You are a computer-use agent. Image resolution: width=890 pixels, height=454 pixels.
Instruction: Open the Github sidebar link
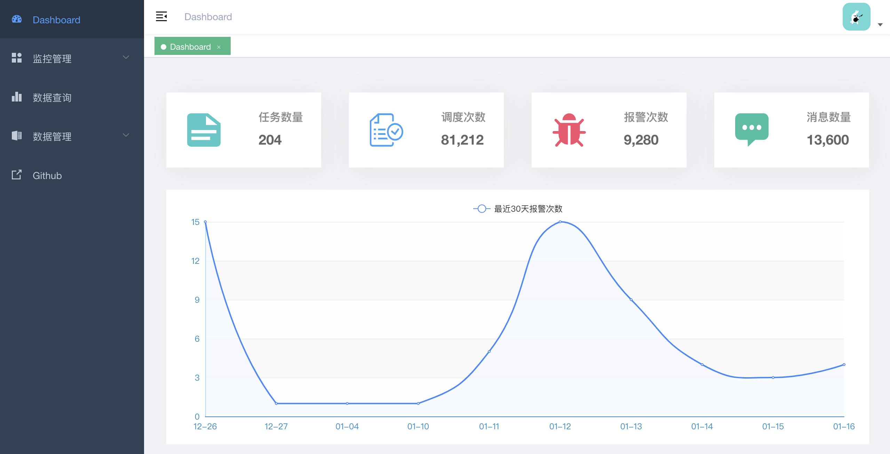pyautogui.click(x=47, y=176)
